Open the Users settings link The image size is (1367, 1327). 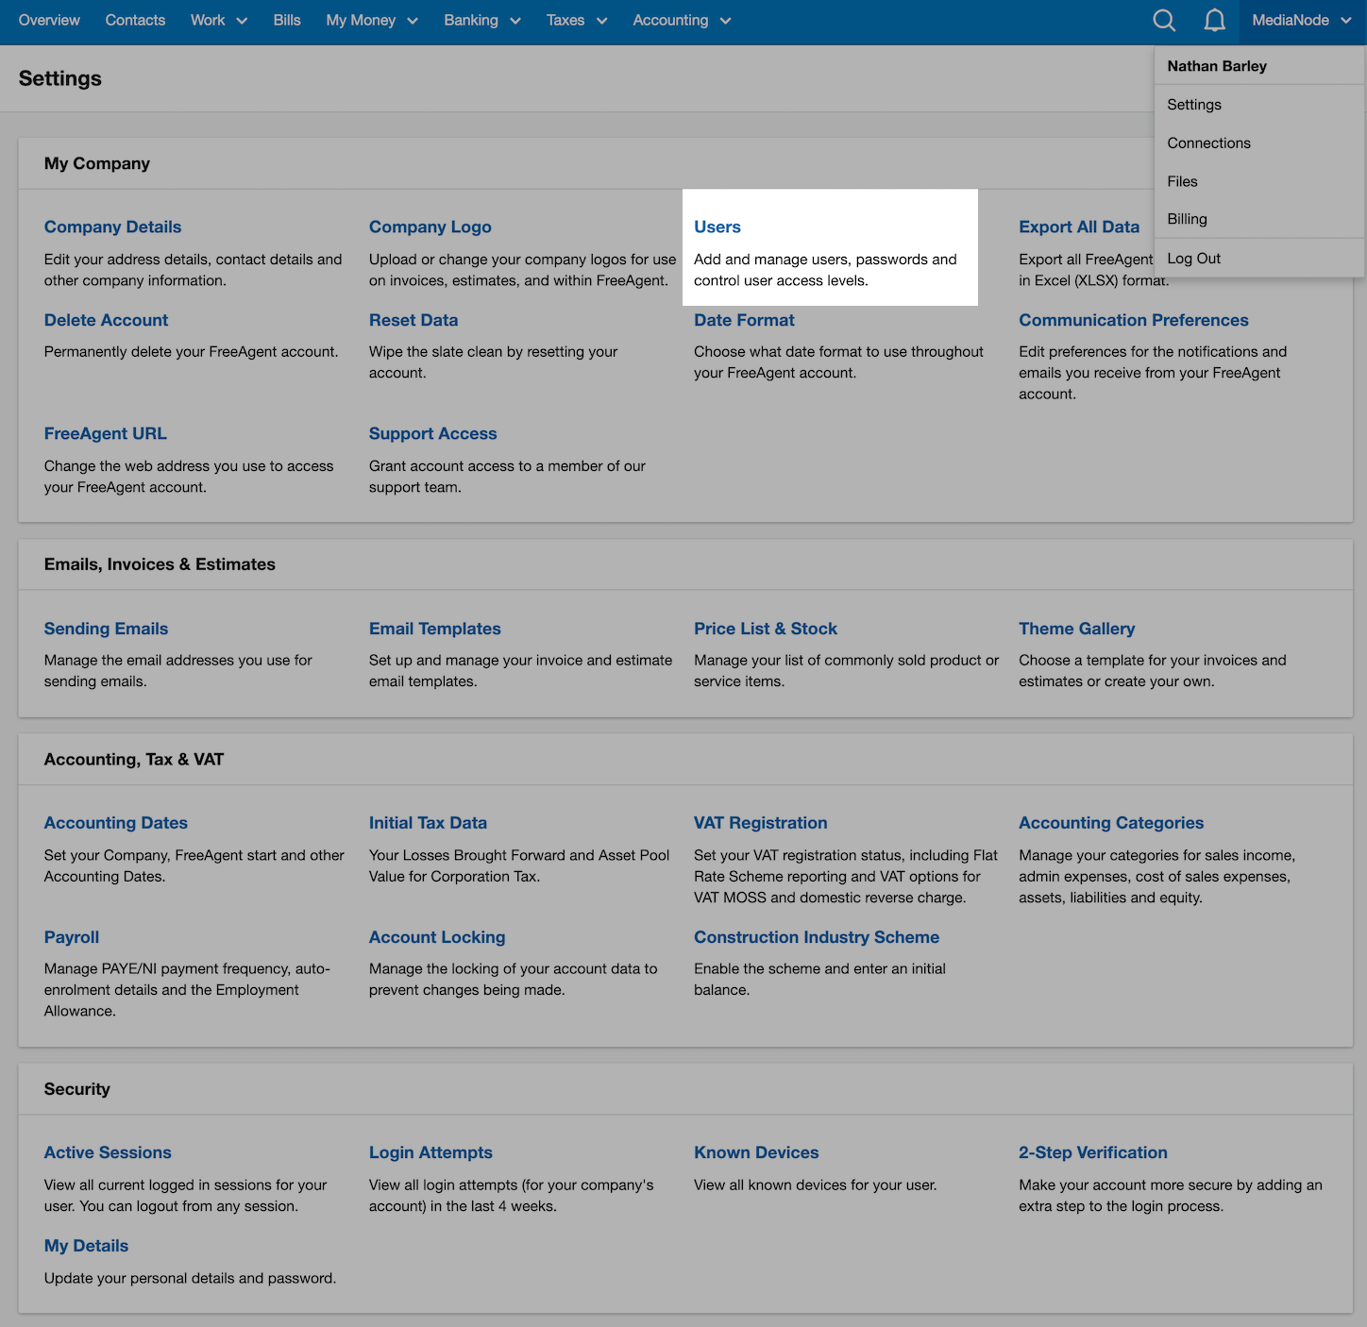click(x=717, y=227)
